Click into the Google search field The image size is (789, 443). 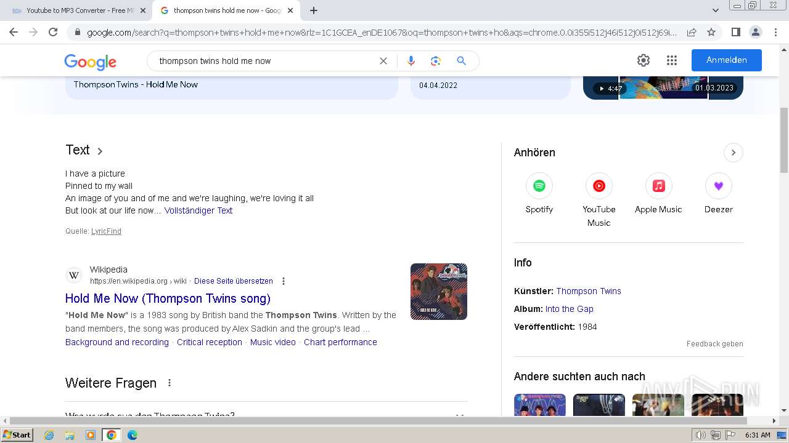pos(265,61)
